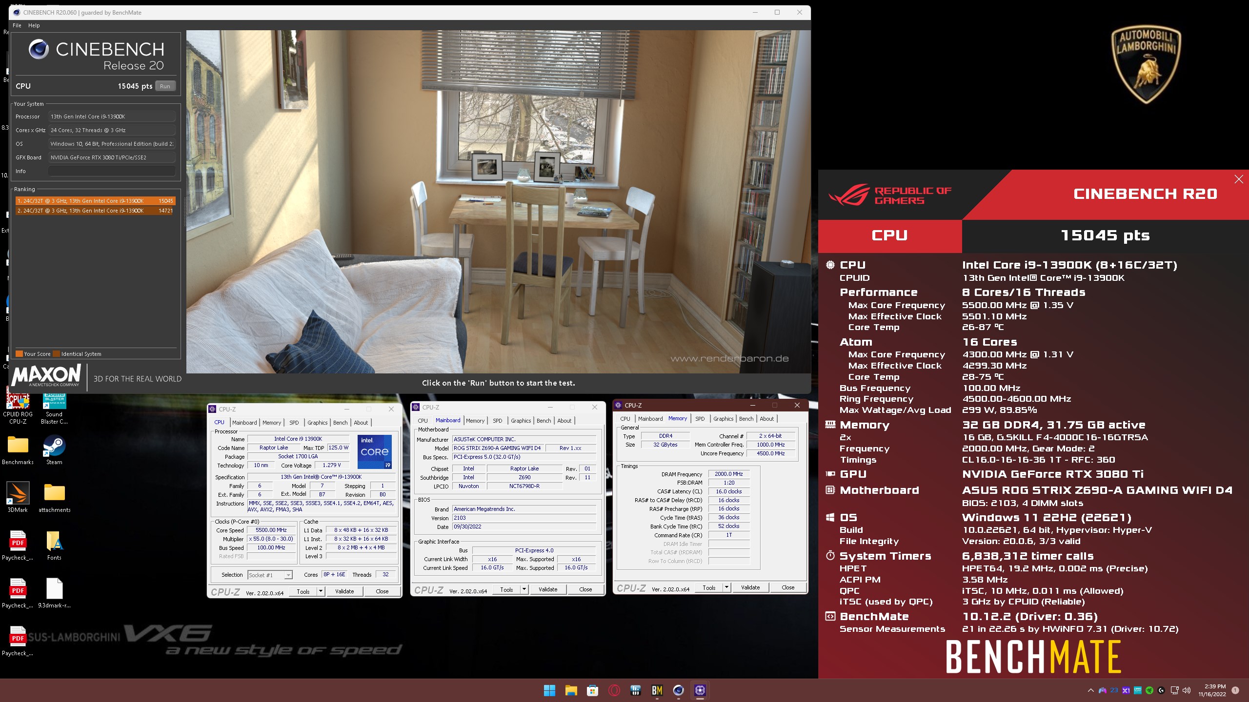Select the 9.3dmark-r... file on the desktop

pos(54,593)
